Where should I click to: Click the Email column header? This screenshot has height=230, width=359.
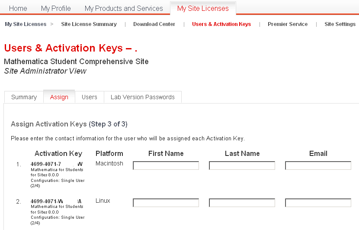[x=318, y=153]
